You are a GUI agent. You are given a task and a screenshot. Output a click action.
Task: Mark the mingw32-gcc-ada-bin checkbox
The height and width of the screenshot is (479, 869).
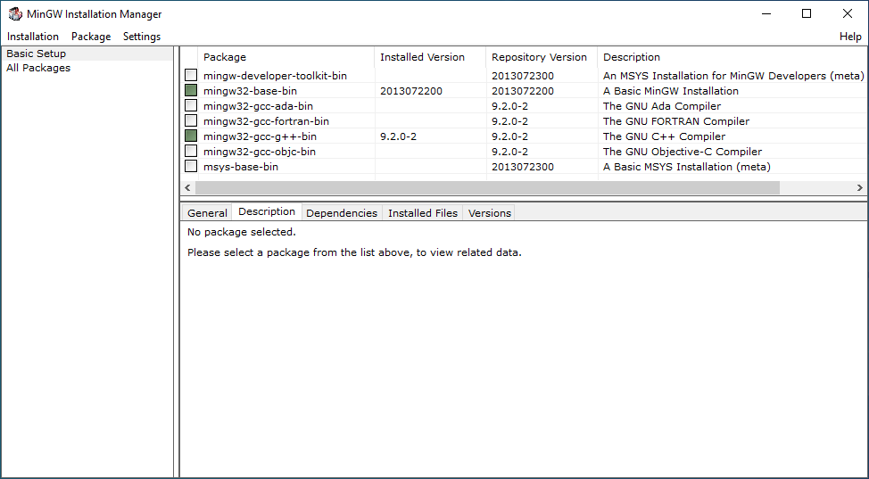click(191, 105)
